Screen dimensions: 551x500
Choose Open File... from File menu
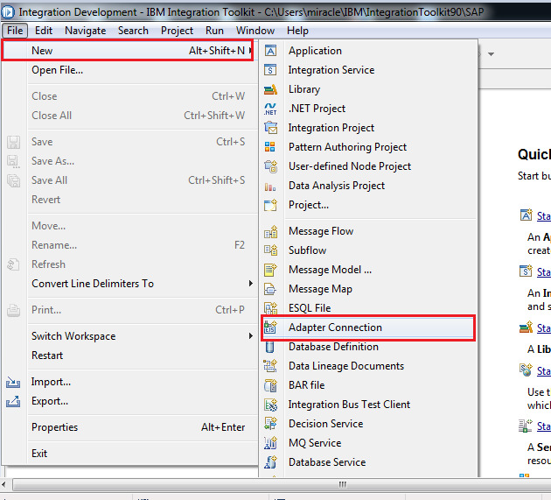click(x=130, y=70)
